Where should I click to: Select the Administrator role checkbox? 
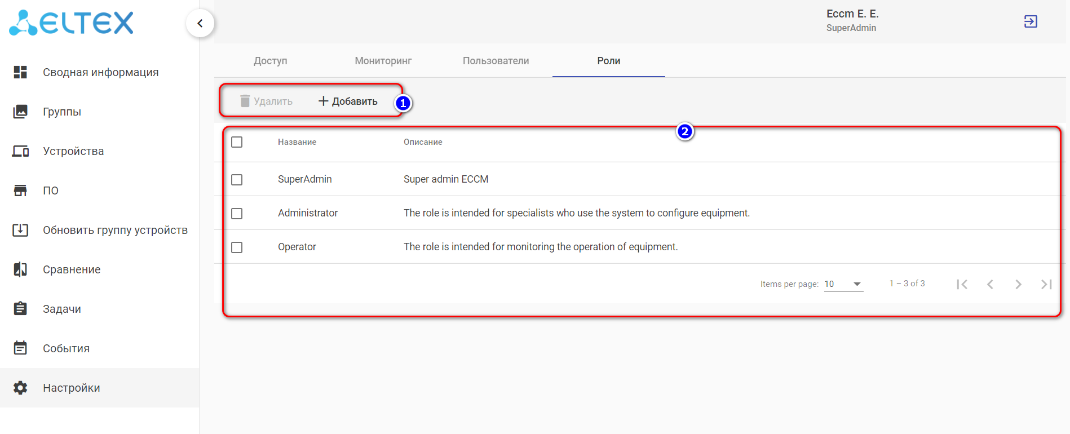pyautogui.click(x=237, y=214)
